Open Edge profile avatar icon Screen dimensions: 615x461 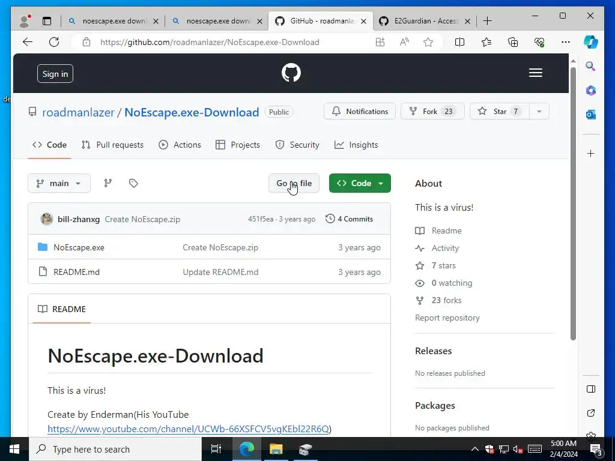tap(25, 21)
